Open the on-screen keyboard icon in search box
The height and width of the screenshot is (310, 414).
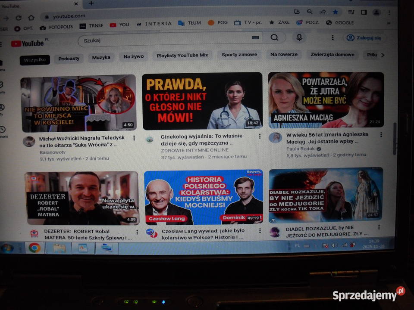pos(255,38)
